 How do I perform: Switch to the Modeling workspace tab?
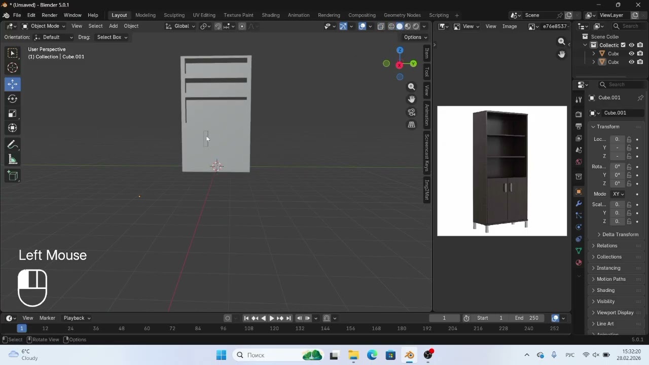(146, 15)
